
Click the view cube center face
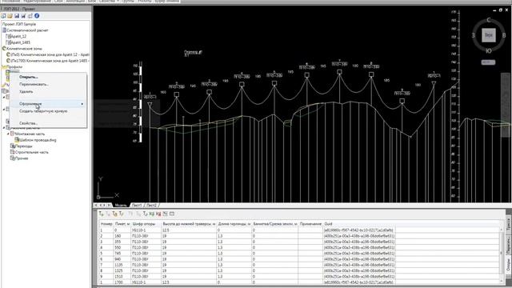click(489, 35)
